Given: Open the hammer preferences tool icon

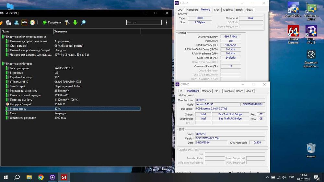Looking at the screenshot, I should tap(67, 23).
